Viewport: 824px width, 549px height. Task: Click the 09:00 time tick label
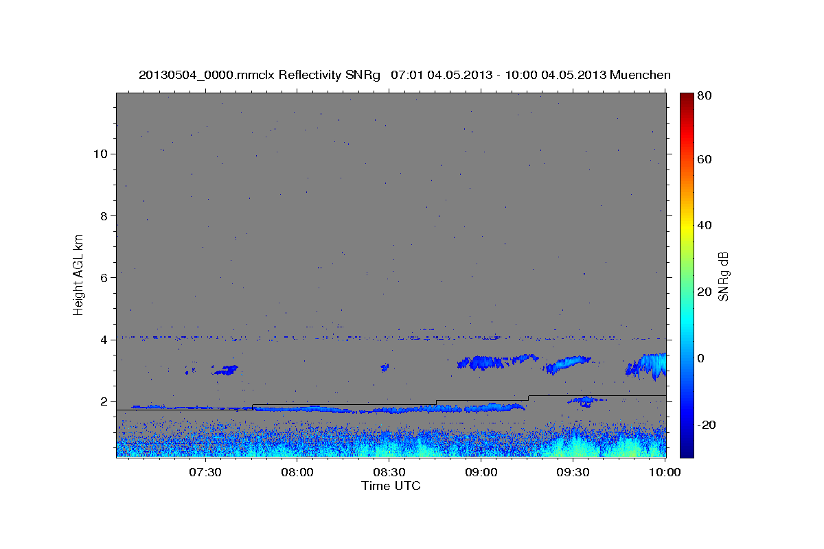coord(481,472)
